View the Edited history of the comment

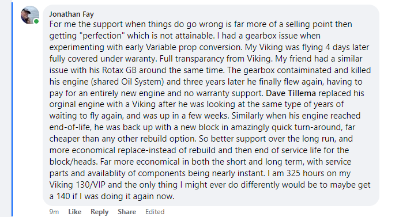coord(155,212)
